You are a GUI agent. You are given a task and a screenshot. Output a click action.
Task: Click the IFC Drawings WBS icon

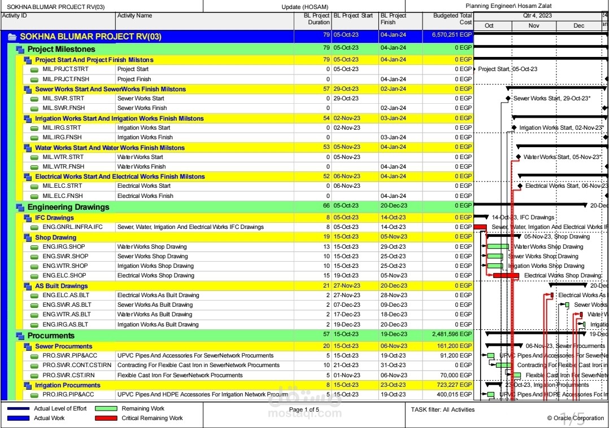[28, 218]
